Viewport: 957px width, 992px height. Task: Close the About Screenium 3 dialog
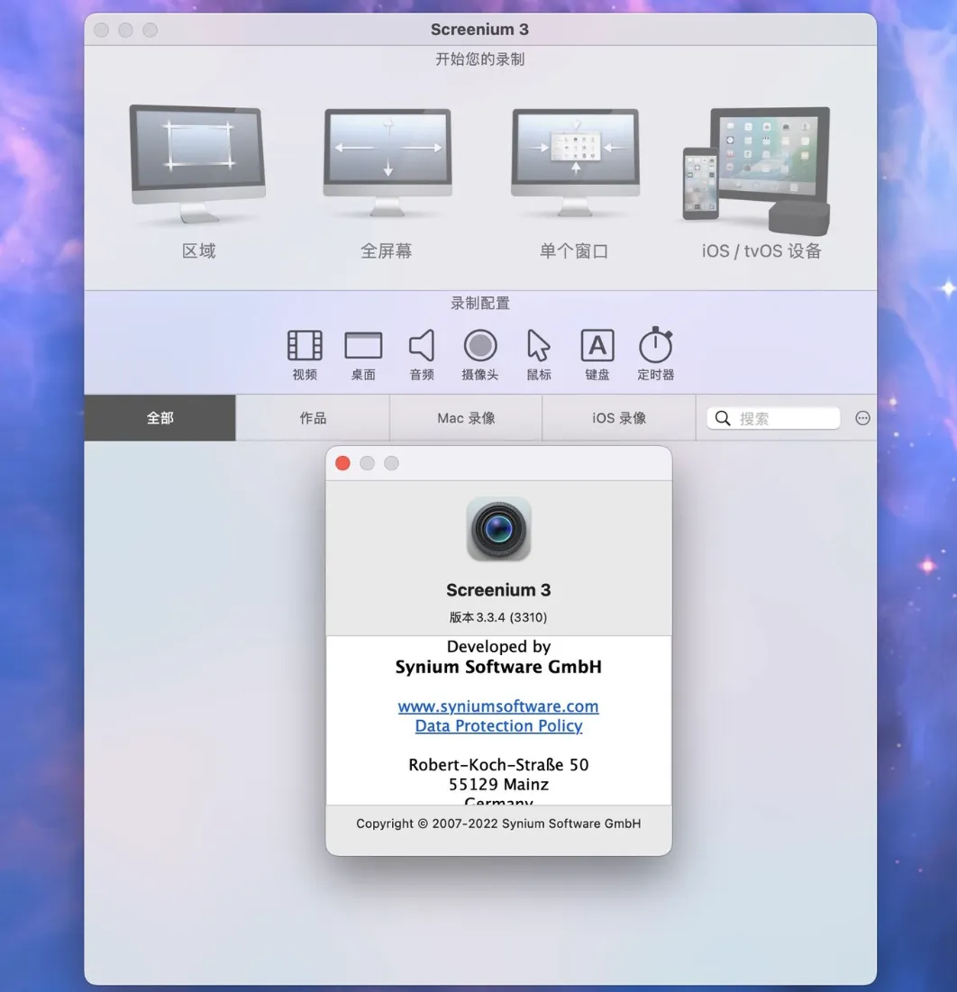(343, 463)
